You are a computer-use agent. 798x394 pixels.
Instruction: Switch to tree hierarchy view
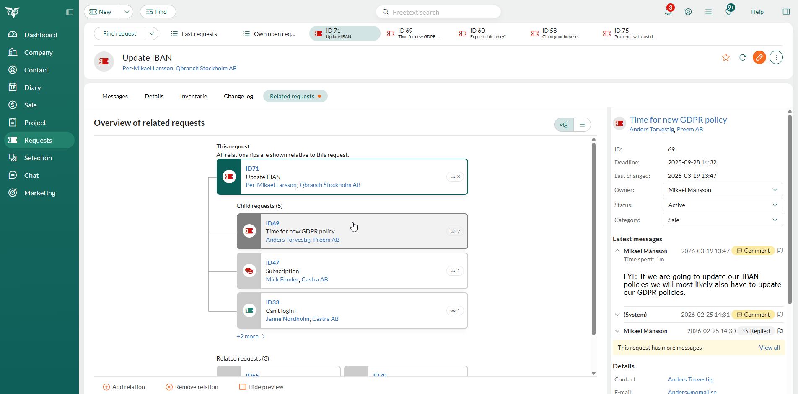tap(564, 125)
